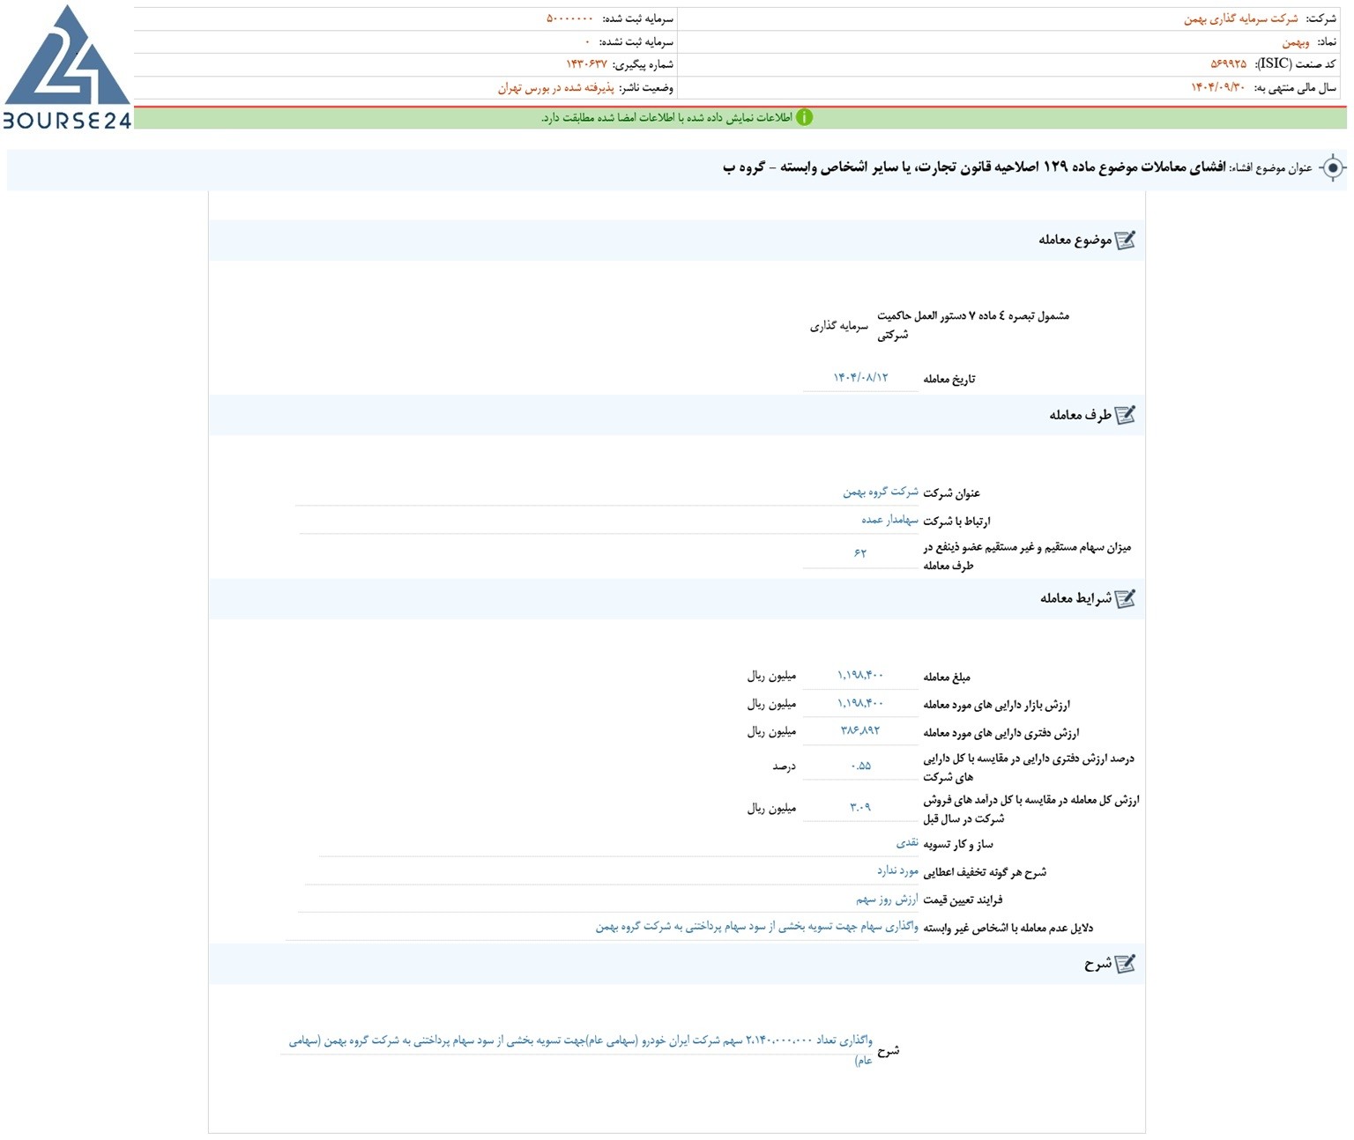This screenshot has height=1140, width=1354.
Task: Click the green info icon in status bar
Action: [804, 117]
